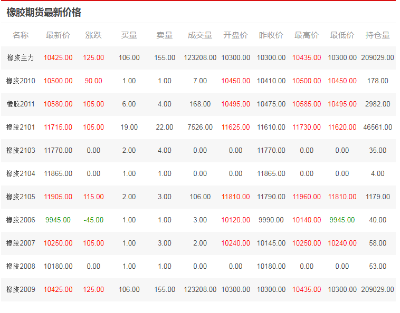Select 橡胶2006's green 9945.00 latest price

tap(58, 220)
